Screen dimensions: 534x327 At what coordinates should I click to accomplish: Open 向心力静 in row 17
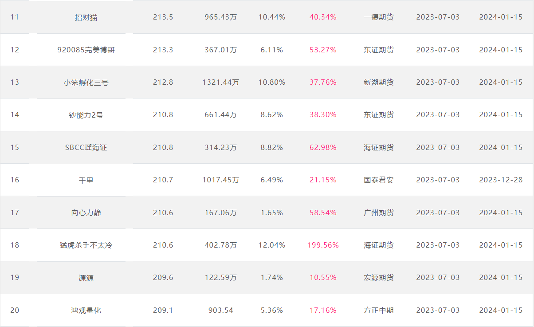tap(86, 213)
